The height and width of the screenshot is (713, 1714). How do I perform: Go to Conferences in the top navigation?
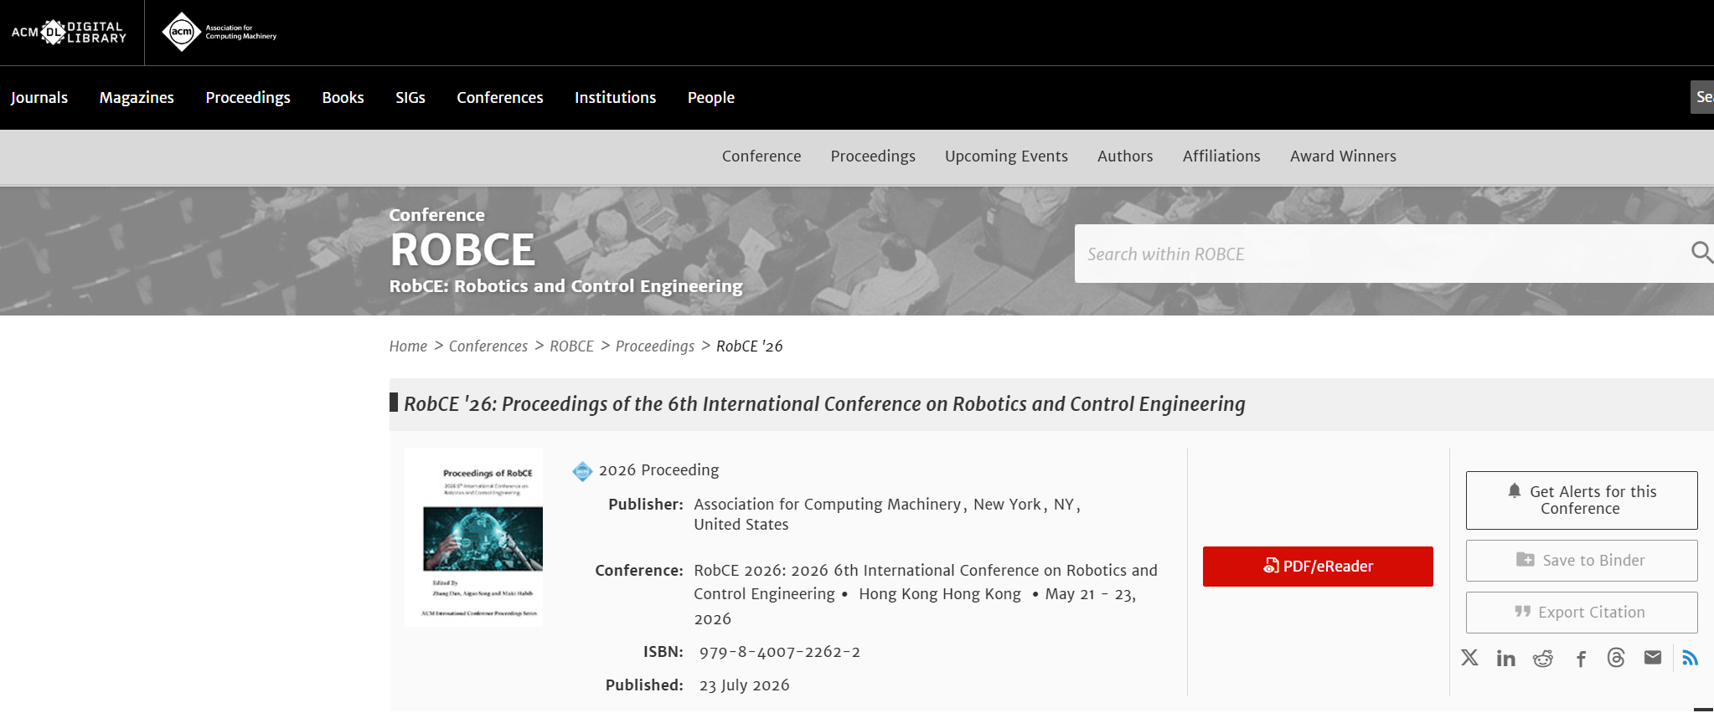click(500, 98)
